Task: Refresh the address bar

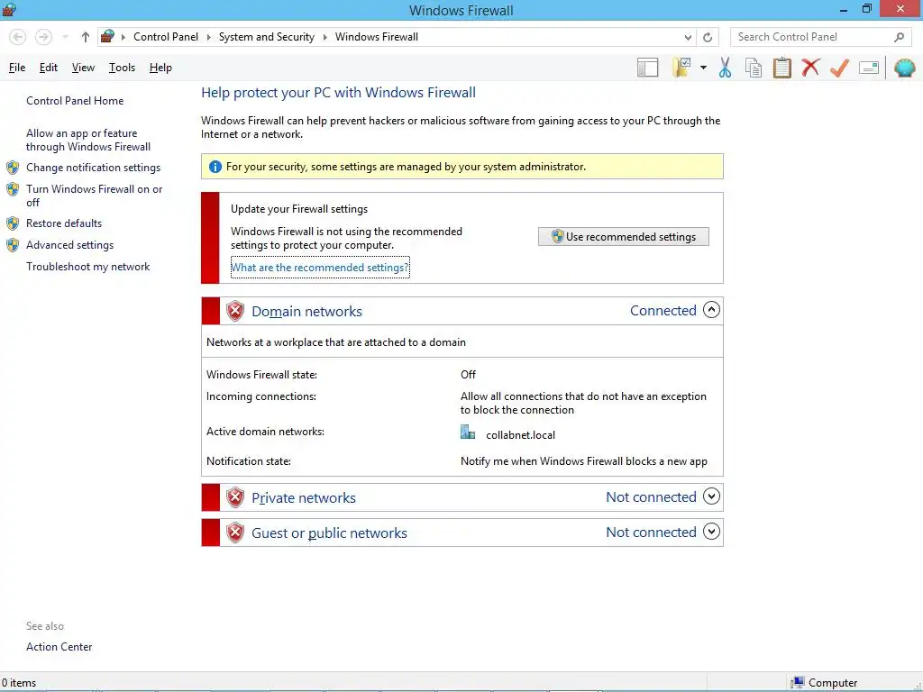Action: click(708, 37)
